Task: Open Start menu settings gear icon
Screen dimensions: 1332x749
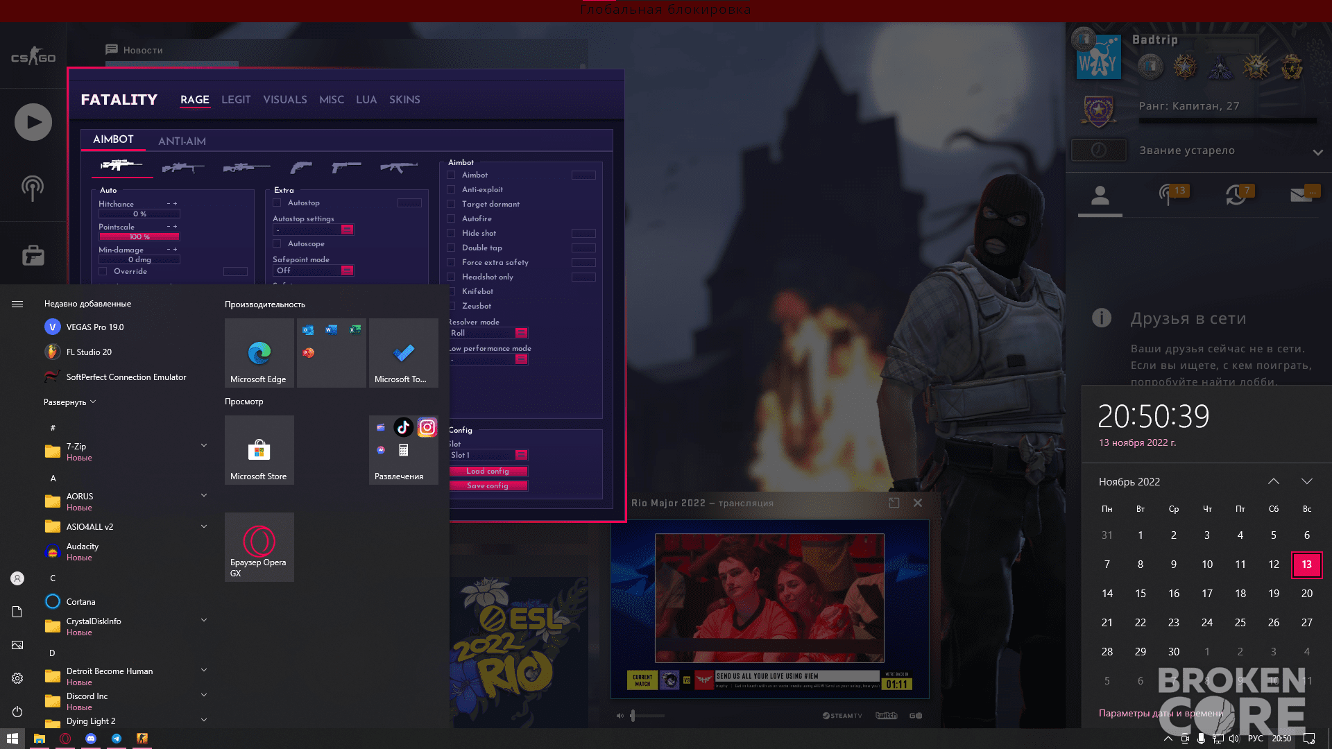Action: [x=17, y=678]
